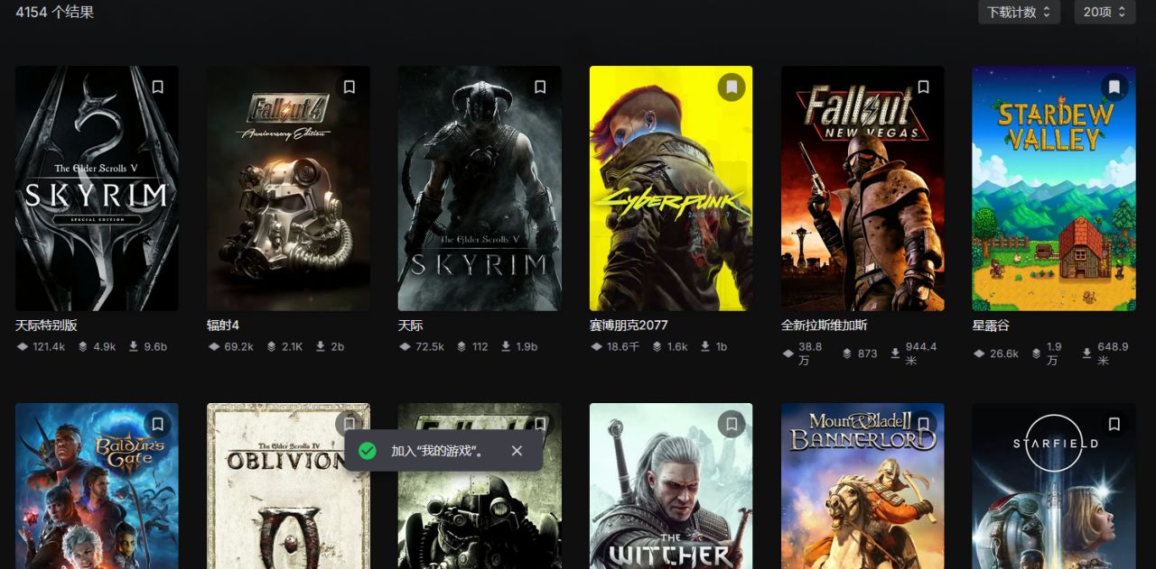Click the 1.6k mods count under 赛博朋克2077
This screenshot has width=1156, height=569.
point(677,347)
